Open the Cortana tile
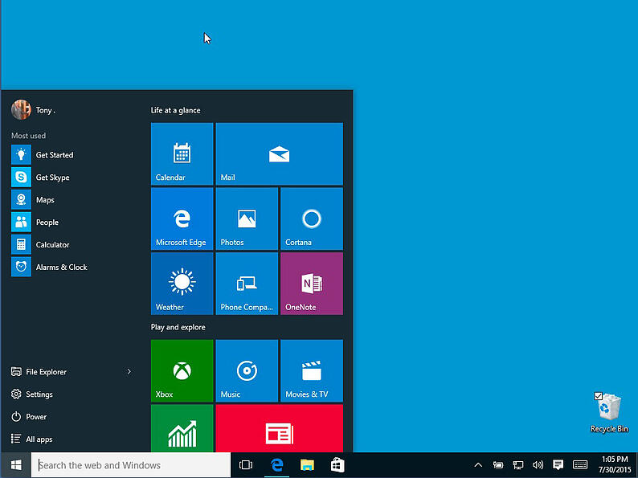Screen dimensions: 638x478 [312, 219]
